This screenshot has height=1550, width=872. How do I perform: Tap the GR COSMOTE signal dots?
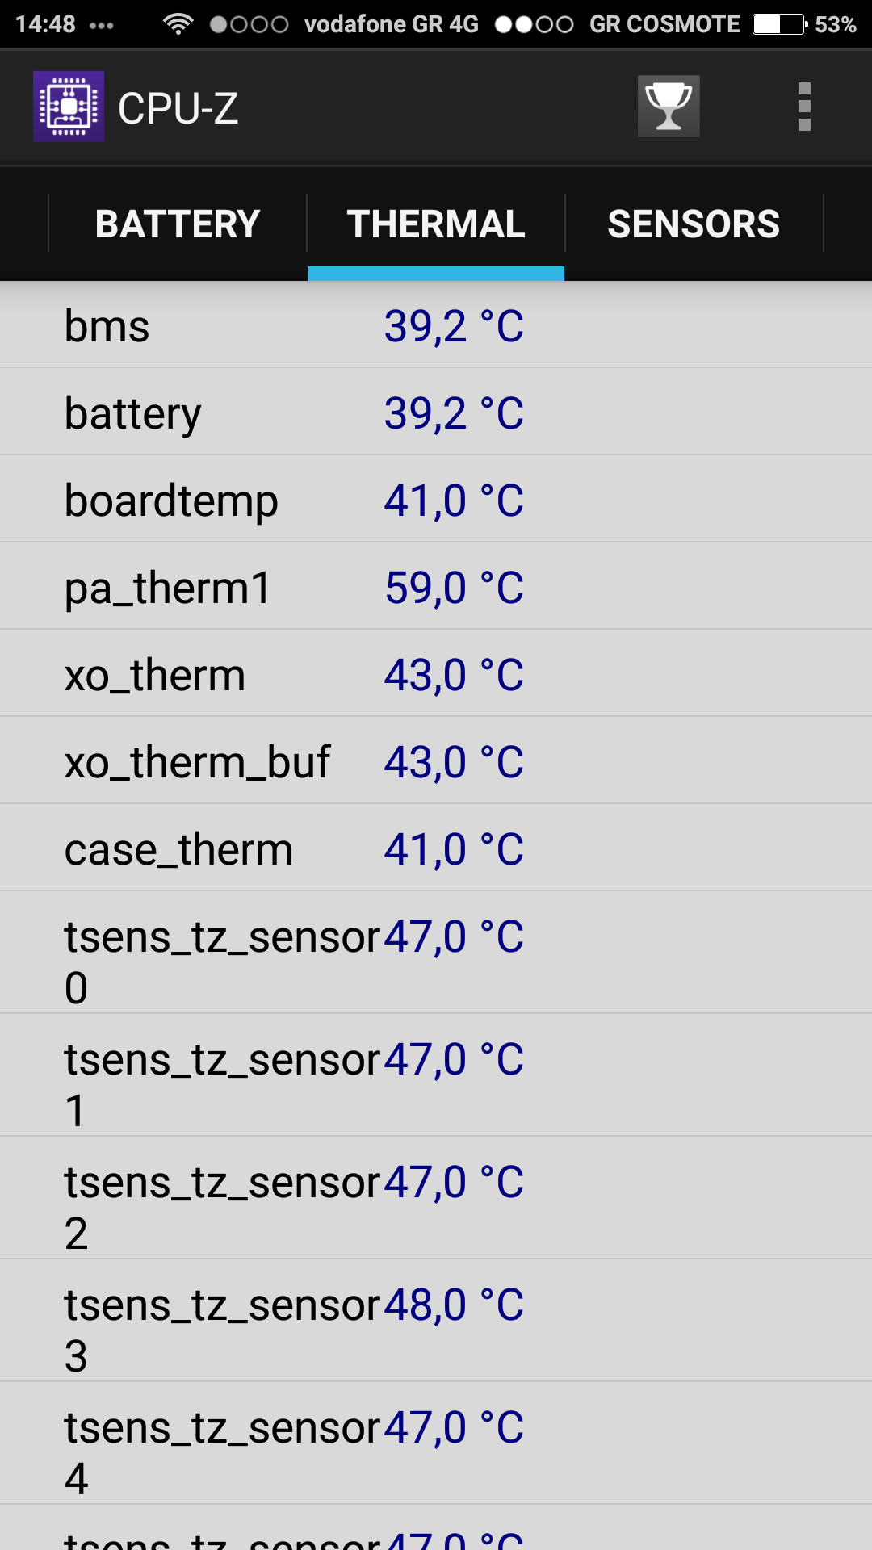coord(534,24)
